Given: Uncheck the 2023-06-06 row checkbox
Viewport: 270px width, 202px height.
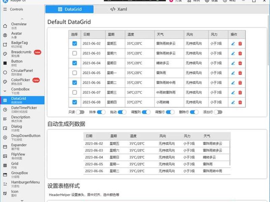Looking at the screenshot, I should coord(75,82).
